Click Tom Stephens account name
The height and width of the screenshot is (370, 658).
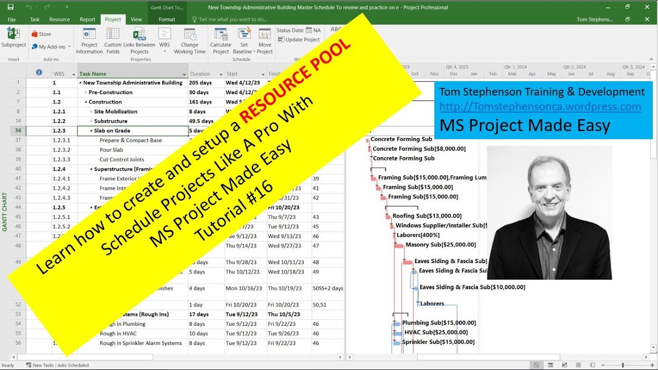pyautogui.click(x=595, y=20)
